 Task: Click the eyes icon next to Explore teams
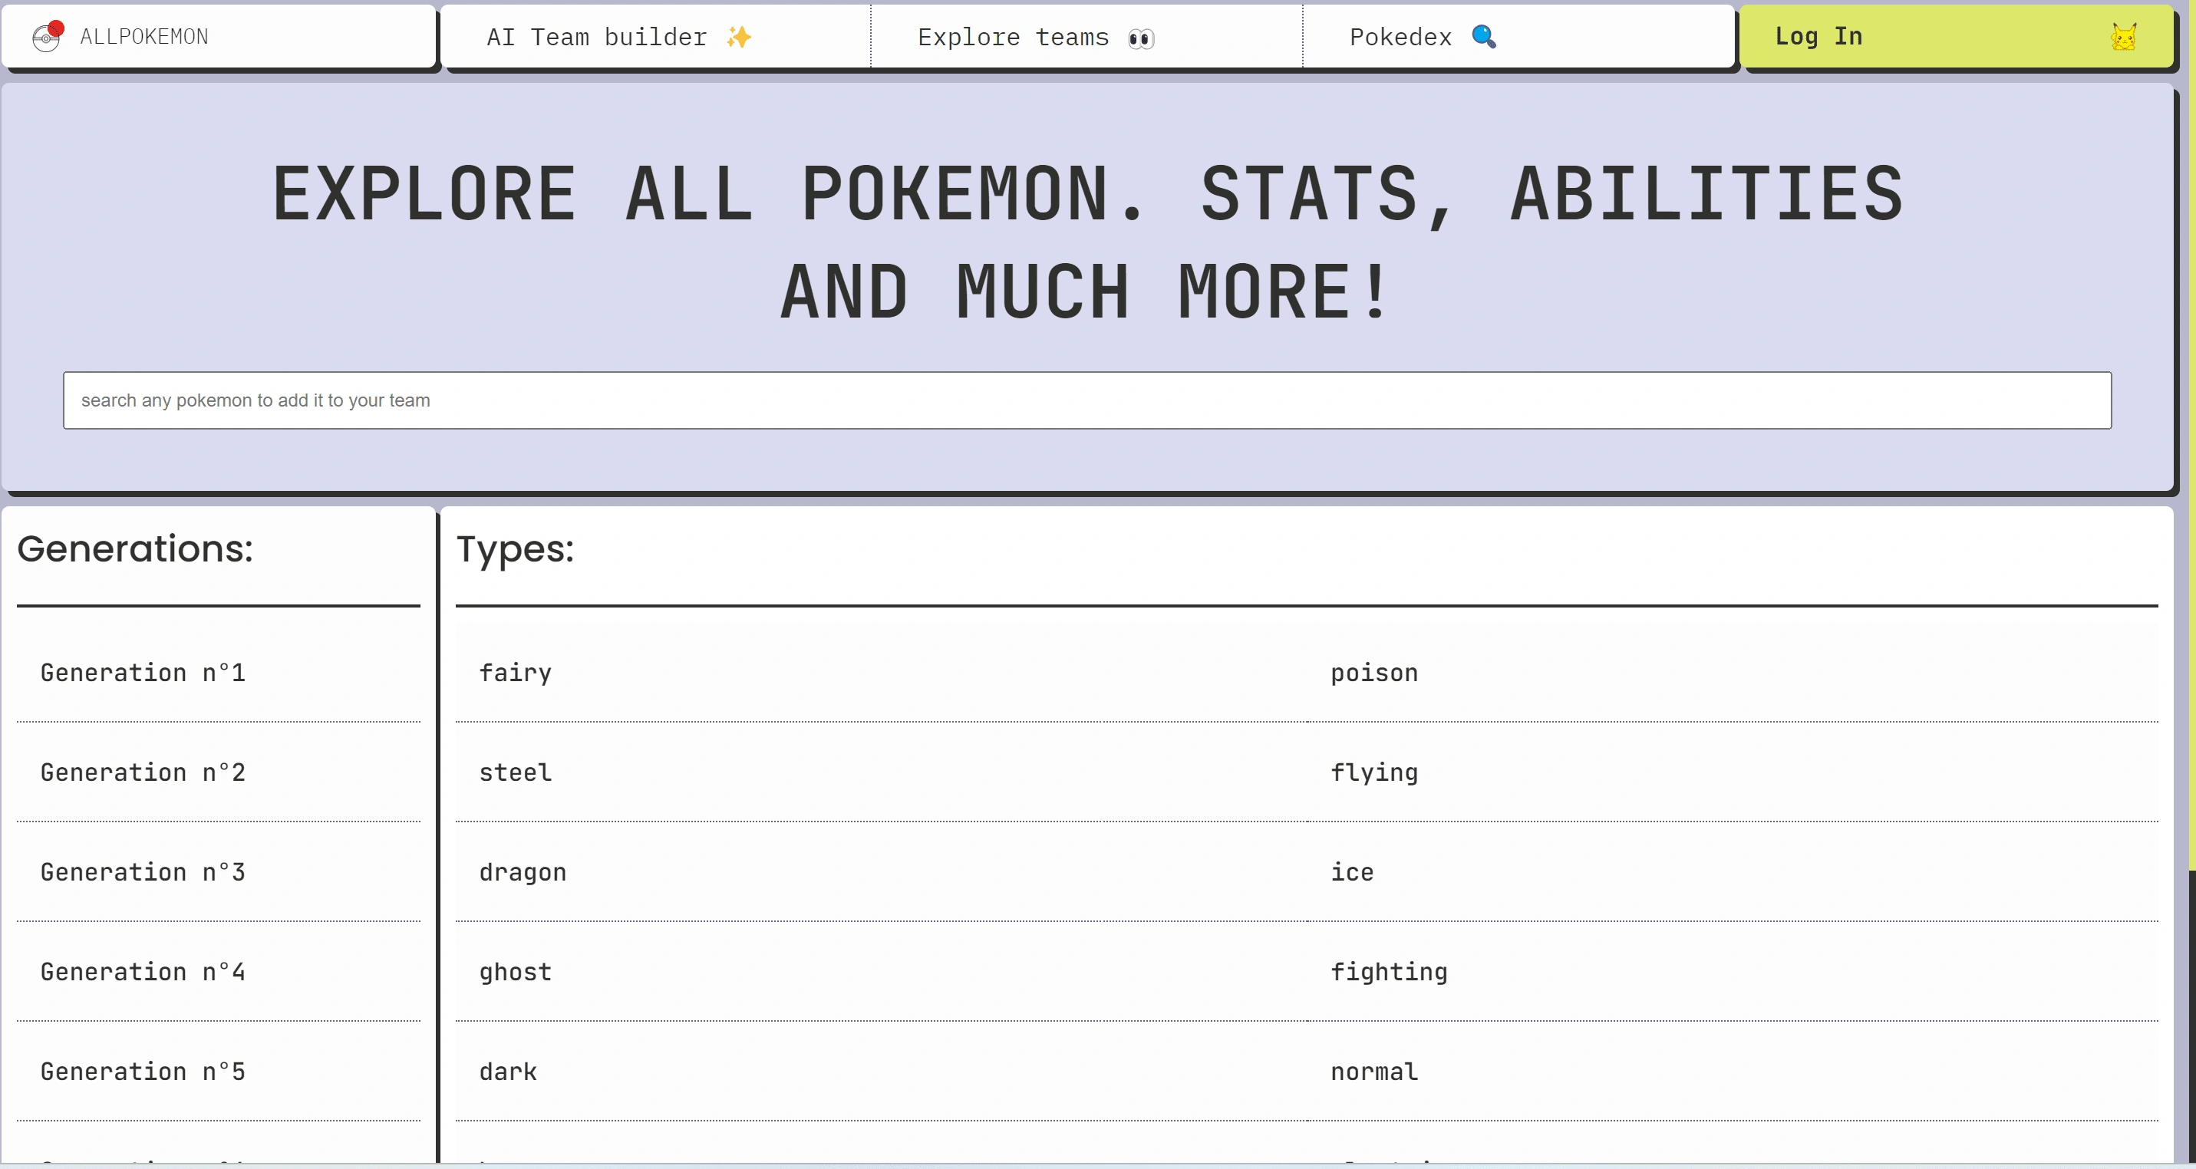(1141, 38)
